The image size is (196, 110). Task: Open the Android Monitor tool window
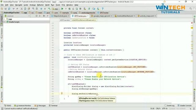coord(22,105)
